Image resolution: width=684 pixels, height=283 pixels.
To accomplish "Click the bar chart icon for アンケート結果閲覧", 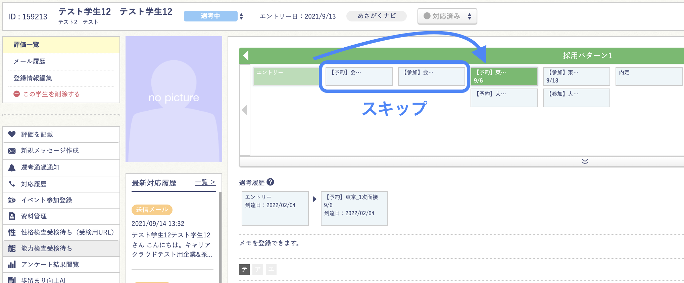I will pos(12,265).
